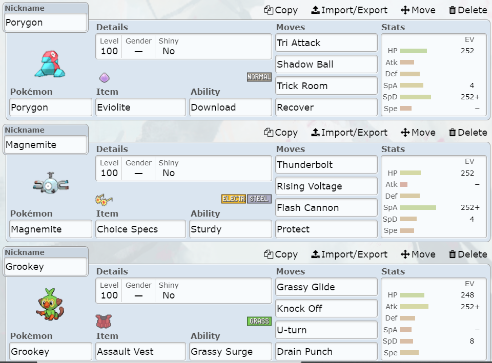Copy the Grookey set
The image size is (492, 363).
[x=281, y=254]
